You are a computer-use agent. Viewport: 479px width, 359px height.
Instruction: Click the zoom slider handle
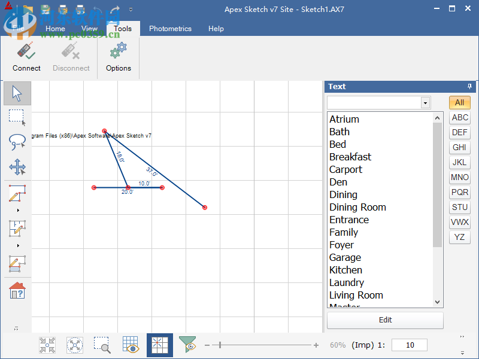[x=220, y=345]
